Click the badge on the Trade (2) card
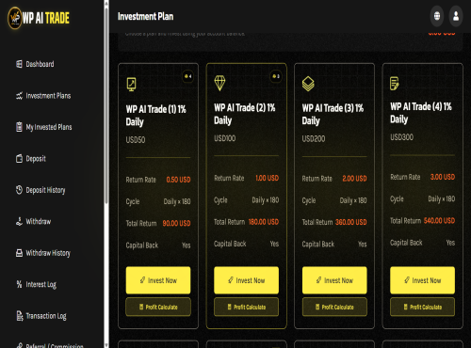Viewport: 471px width, 348px height. pos(276,76)
